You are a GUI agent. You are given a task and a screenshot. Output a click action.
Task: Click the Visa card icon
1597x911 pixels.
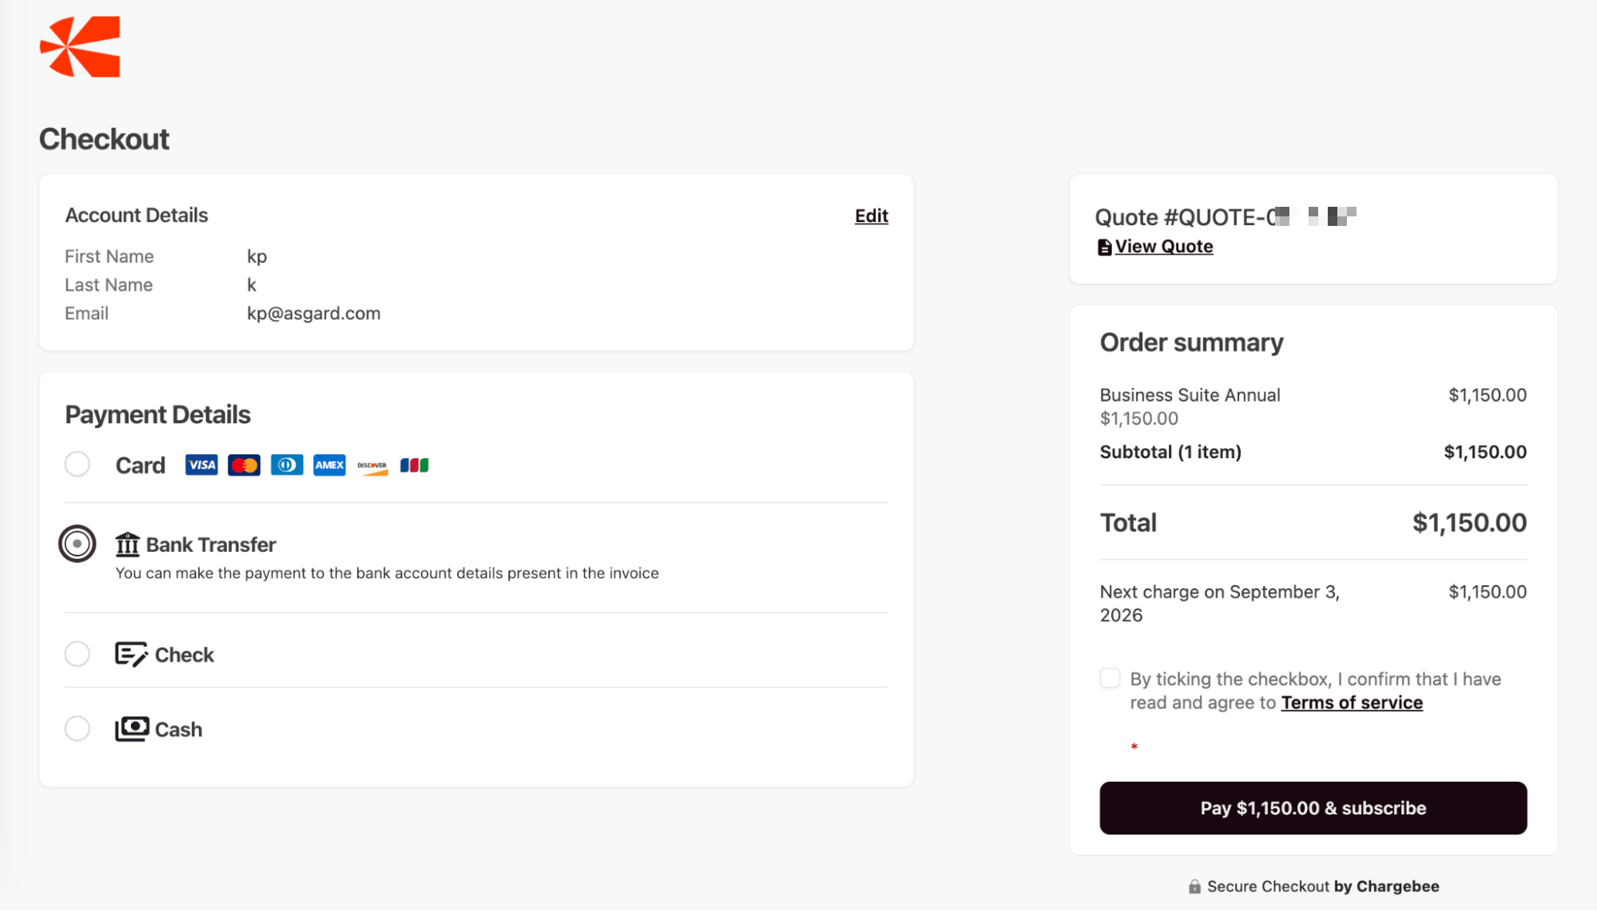[201, 465]
